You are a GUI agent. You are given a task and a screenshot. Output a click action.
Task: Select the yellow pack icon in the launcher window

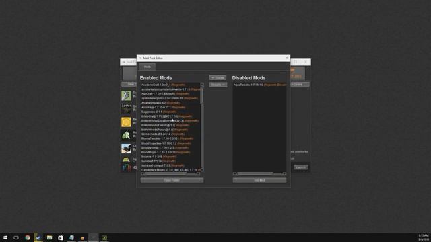click(126, 122)
